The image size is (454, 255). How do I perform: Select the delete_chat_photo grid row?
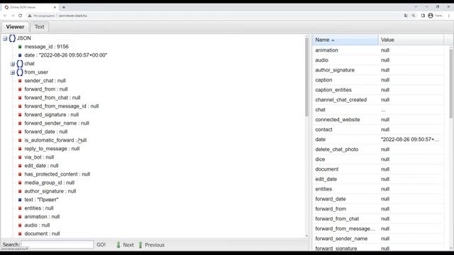click(x=378, y=149)
